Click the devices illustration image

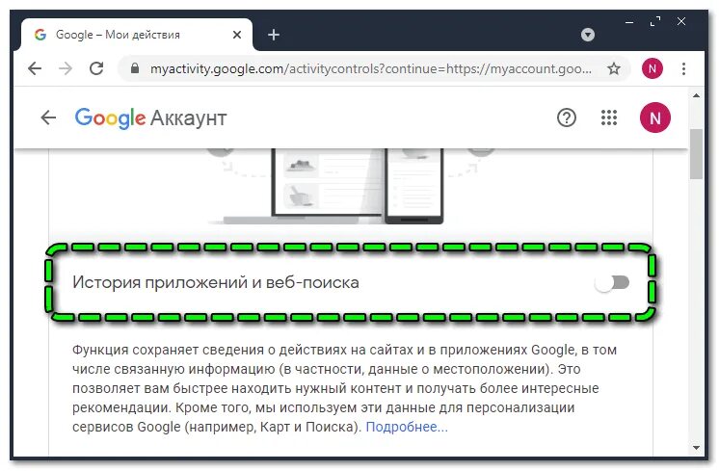[350, 186]
